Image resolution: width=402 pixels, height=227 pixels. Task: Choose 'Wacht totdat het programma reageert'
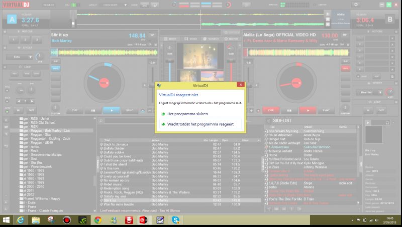[x=200, y=124]
